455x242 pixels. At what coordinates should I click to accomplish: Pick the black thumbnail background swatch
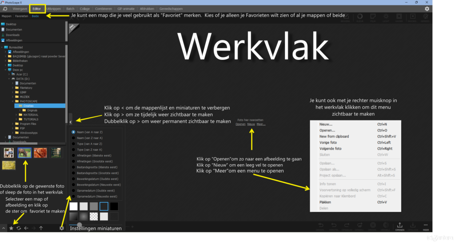point(114,206)
